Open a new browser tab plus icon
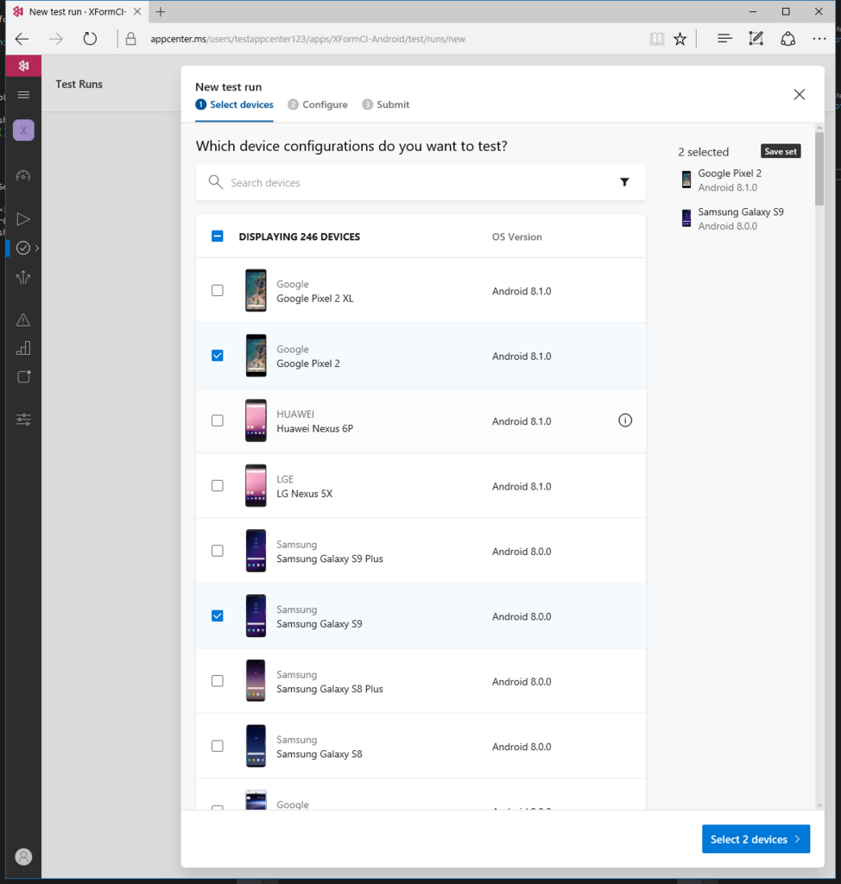 161,11
